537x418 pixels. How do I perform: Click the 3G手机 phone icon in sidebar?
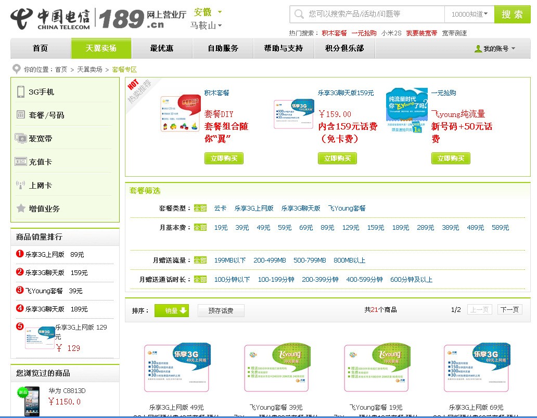pyautogui.click(x=20, y=92)
